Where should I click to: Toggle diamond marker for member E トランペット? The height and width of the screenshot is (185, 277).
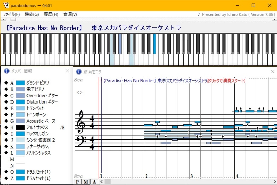(x=6, y=108)
